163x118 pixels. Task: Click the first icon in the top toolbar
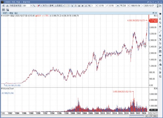(3, 6)
